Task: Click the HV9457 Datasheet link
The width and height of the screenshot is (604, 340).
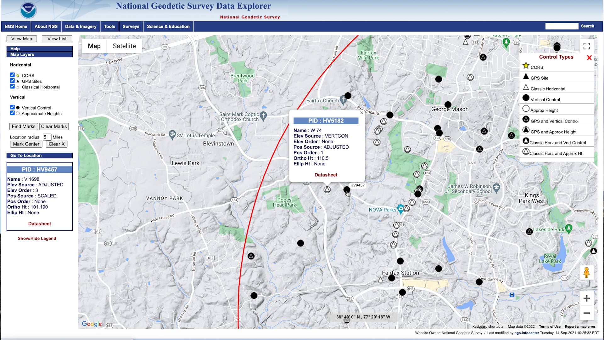Action: [x=39, y=223]
